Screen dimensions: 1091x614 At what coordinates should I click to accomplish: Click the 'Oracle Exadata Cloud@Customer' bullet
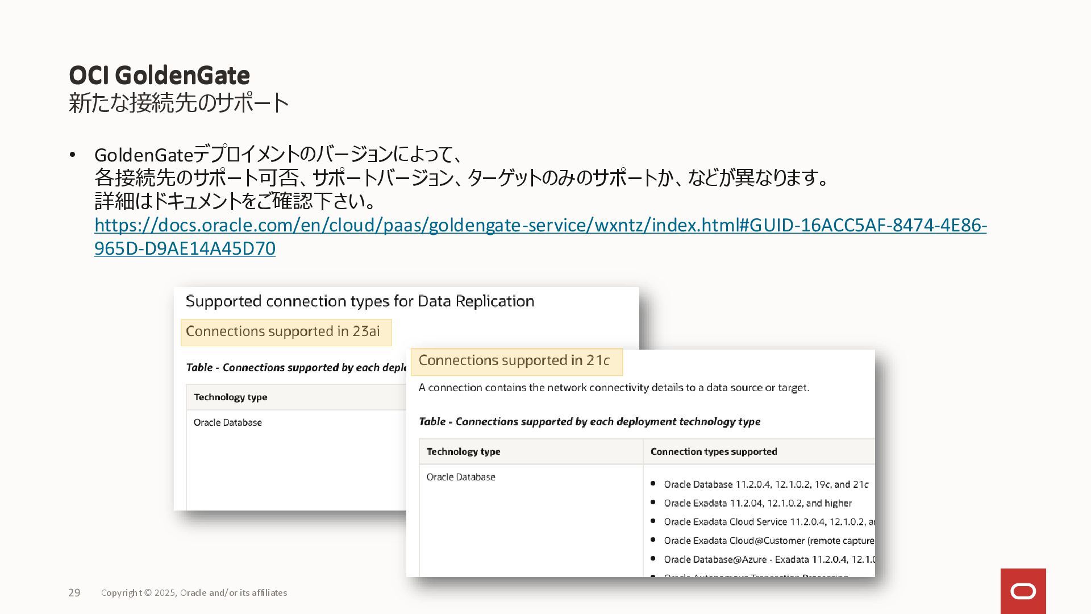pyautogui.click(x=769, y=541)
